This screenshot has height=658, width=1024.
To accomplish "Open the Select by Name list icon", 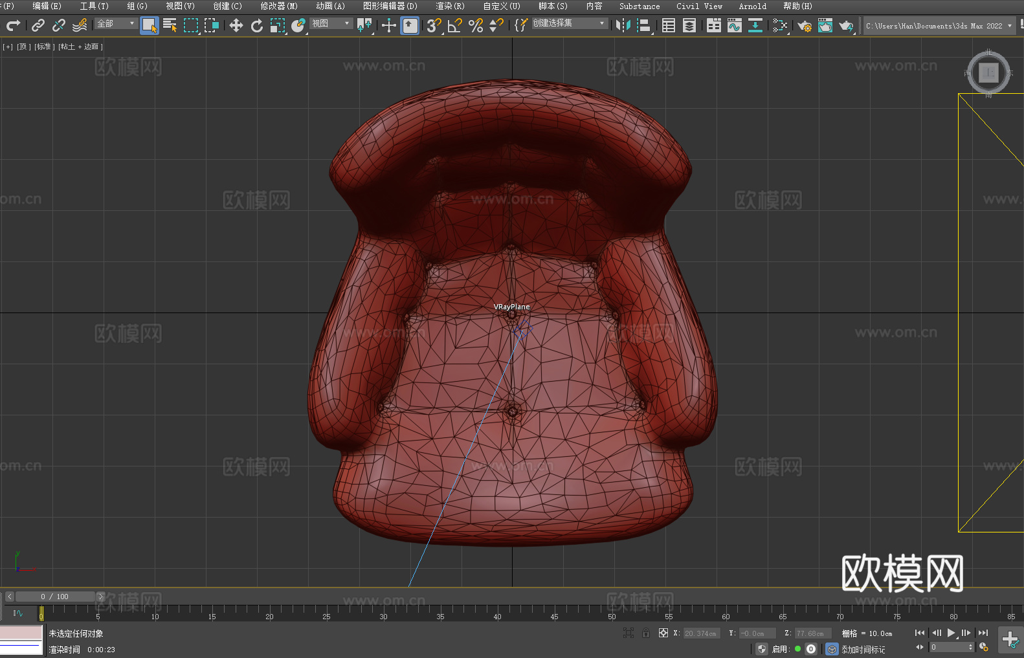I will click(x=170, y=25).
